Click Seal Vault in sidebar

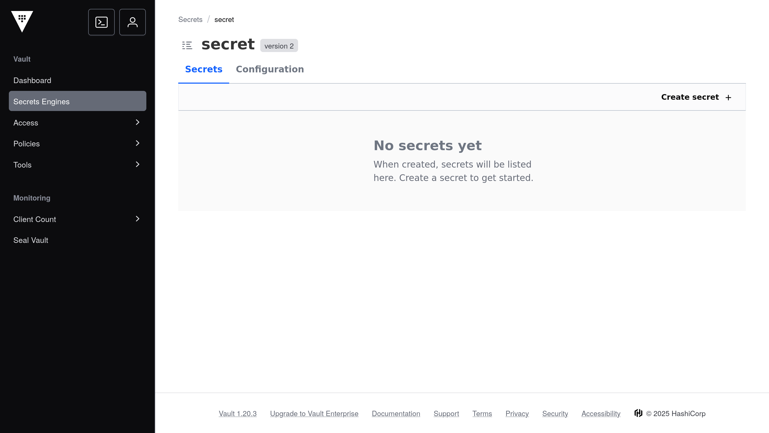point(31,240)
